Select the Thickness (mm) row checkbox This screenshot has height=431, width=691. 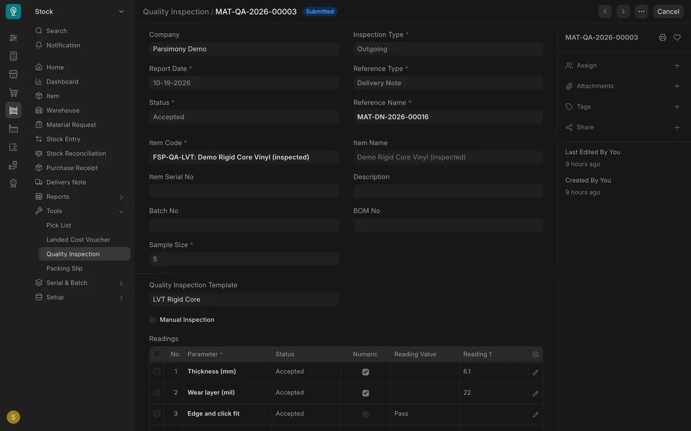(157, 372)
